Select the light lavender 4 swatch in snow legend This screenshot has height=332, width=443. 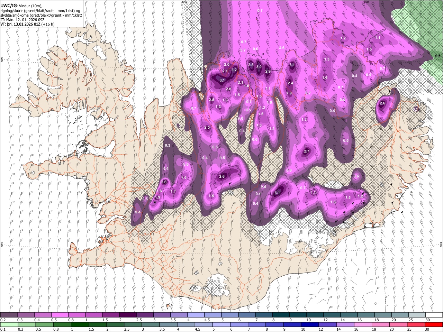[196, 315]
